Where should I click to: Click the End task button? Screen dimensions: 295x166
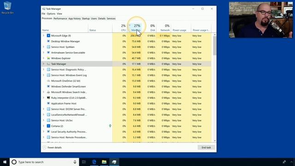click(x=206, y=148)
